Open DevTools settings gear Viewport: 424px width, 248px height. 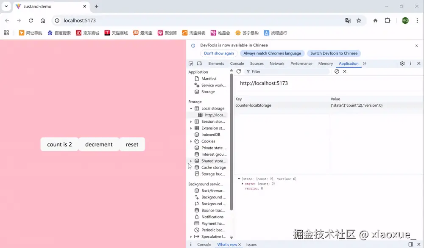tap(402, 63)
